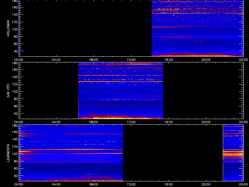
Task: Click the 08:00 label under San Vito plot
Action: click(x=94, y=122)
